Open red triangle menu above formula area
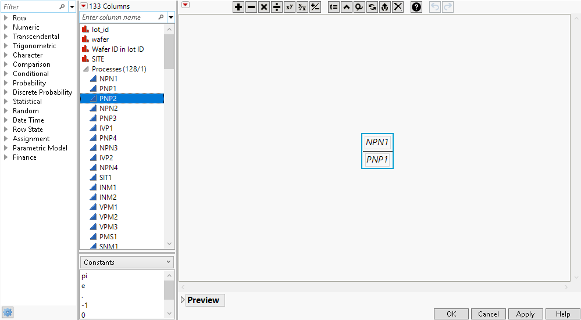Viewport: 581px width, 320px height. click(x=186, y=5)
